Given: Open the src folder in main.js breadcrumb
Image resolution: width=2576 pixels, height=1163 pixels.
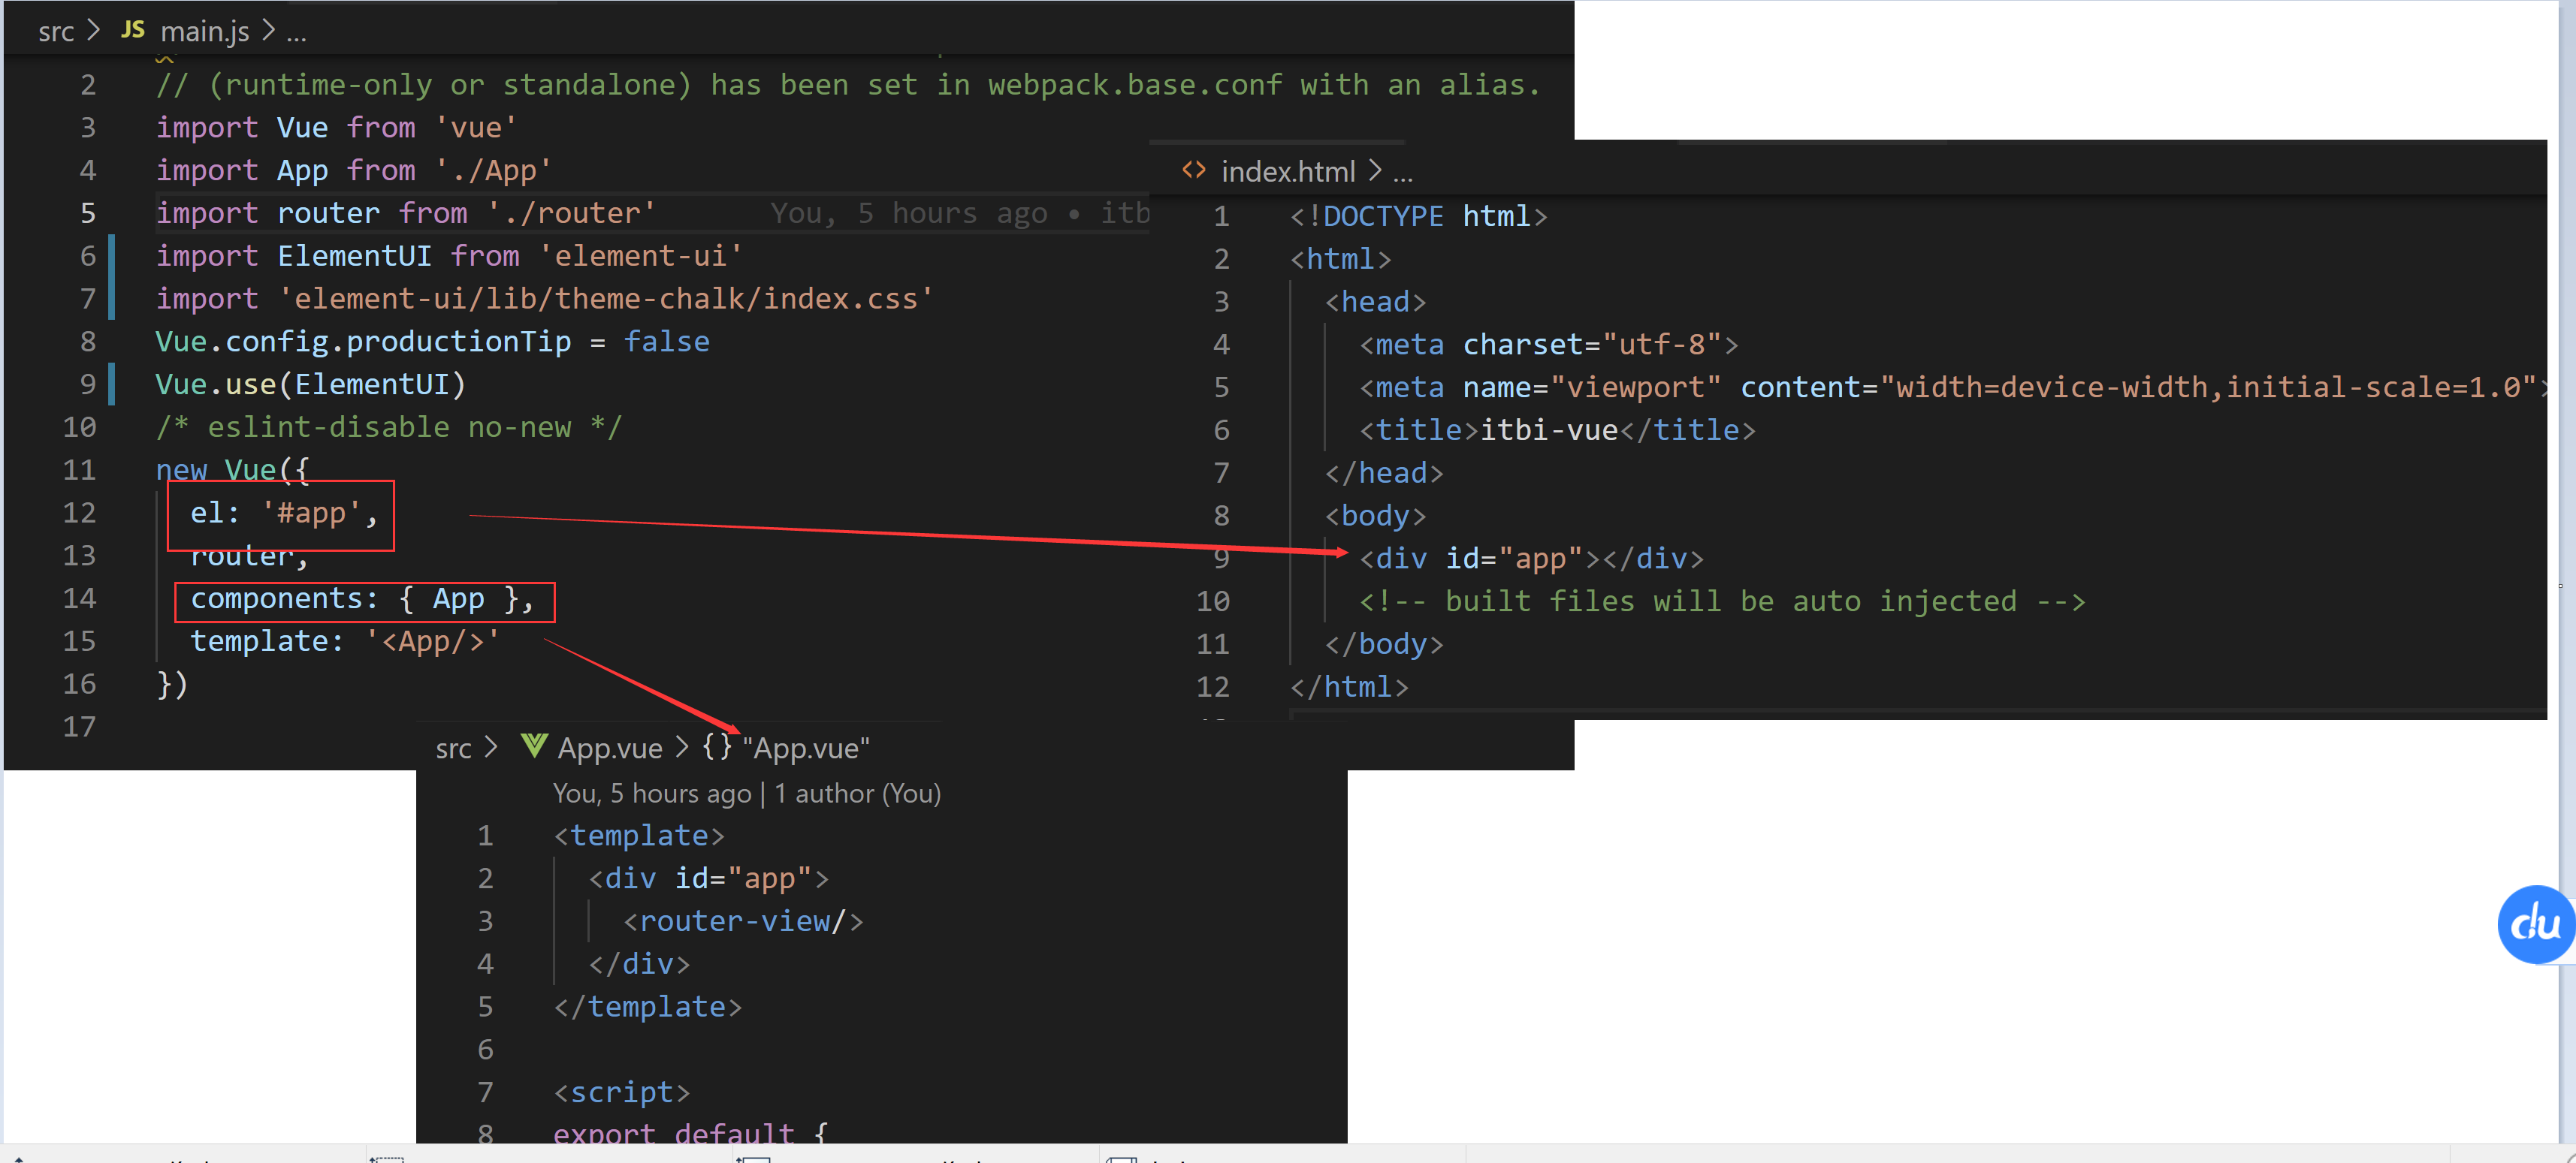Looking at the screenshot, I should pos(56,31).
